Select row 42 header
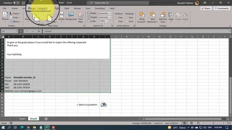This screenshot has height=130, width=232. point(2,98)
